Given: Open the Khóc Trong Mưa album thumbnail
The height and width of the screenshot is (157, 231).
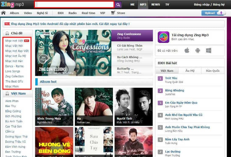Looking at the screenshot, I should pos(54,106).
